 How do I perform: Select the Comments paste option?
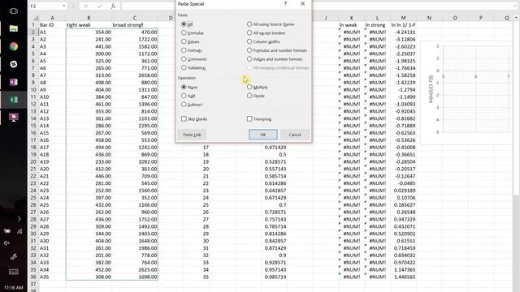(194, 59)
